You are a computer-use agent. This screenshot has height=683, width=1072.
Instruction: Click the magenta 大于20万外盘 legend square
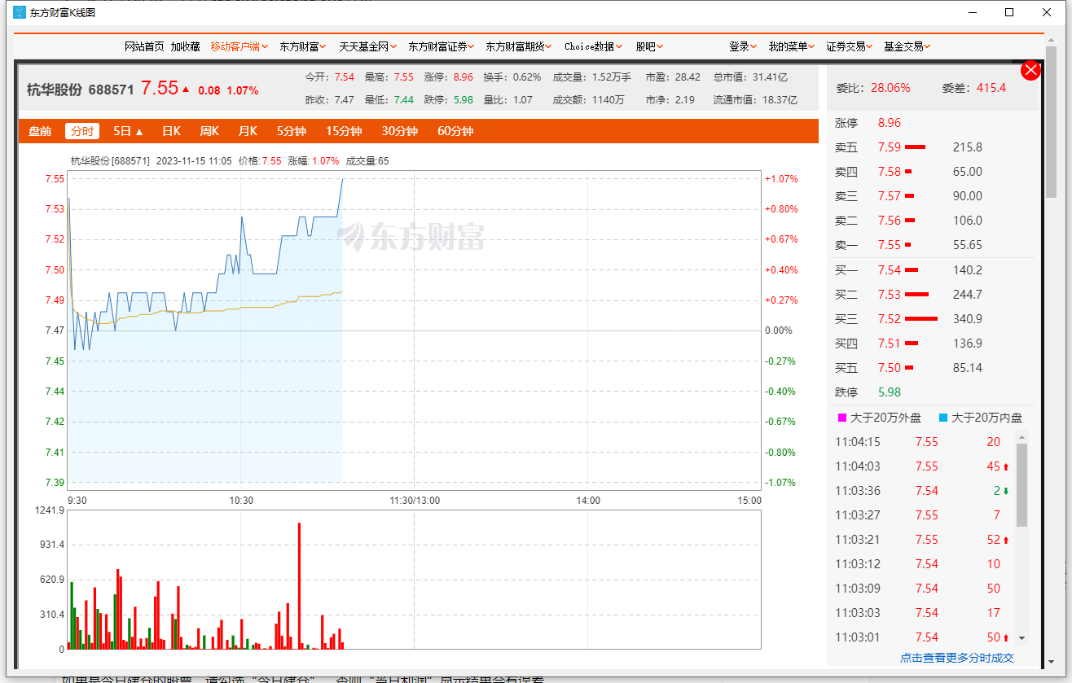tap(842, 418)
